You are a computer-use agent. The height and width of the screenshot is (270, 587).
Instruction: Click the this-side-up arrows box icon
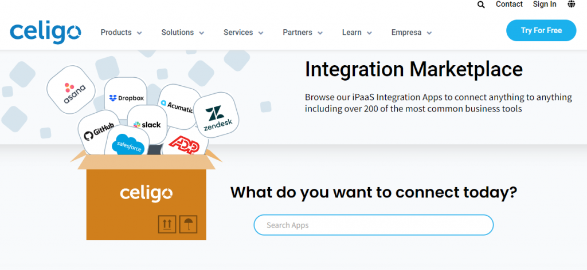(167, 224)
